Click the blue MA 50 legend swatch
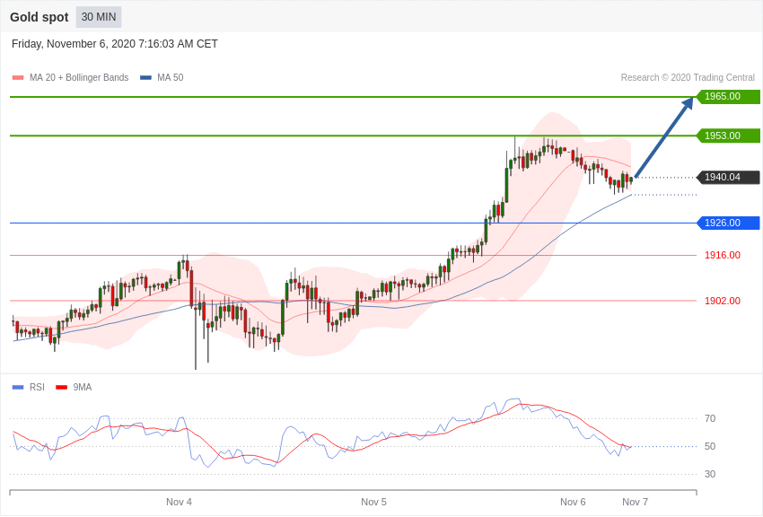763x517 pixels. point(145,78)
